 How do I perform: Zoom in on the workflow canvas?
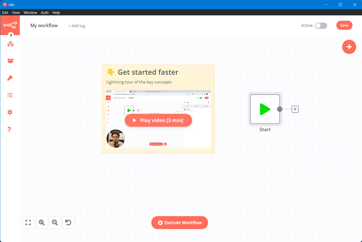(x=42, y=222)
